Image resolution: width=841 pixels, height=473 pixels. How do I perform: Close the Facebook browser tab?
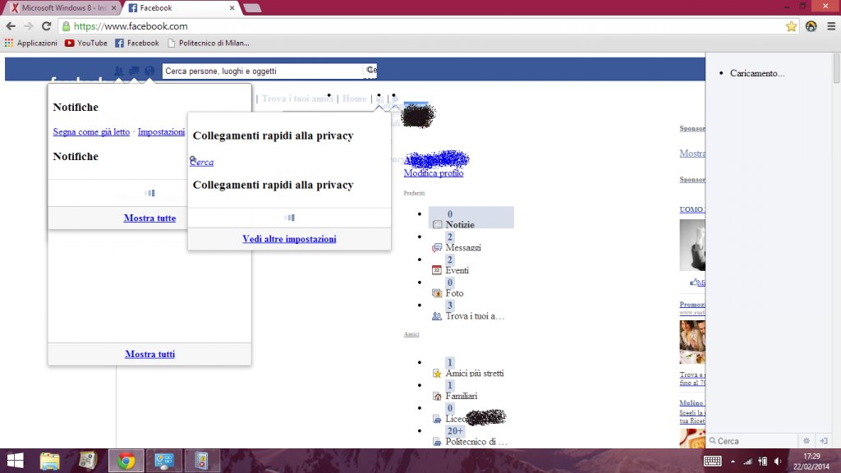(x=232, y=8)
